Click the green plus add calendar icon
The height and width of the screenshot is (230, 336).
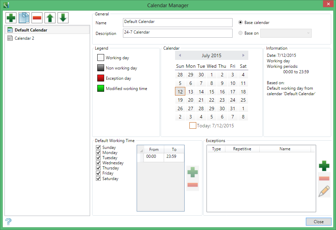coord(11,17)
